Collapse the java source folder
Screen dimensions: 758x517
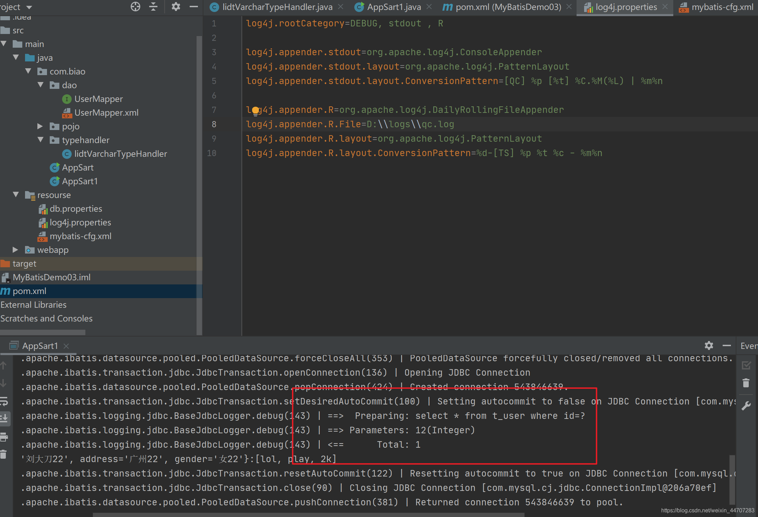click(16, 57)
